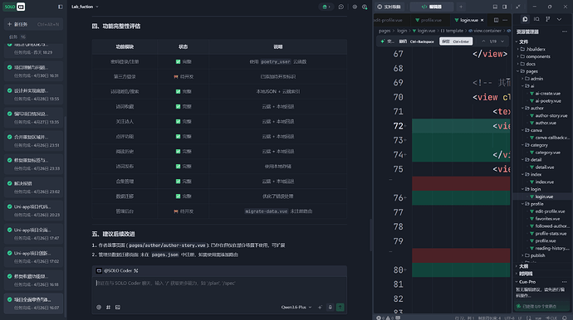Open ai-create.vue in file tree
Viewport: 573px width, 320px height.
pyautogui.click(x=547, y=94)
